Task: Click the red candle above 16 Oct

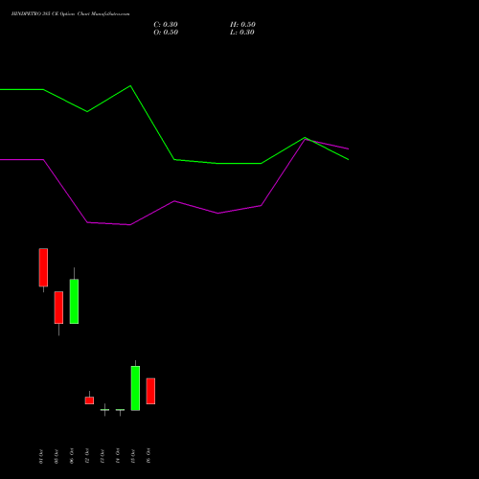Action: point(150,391)
